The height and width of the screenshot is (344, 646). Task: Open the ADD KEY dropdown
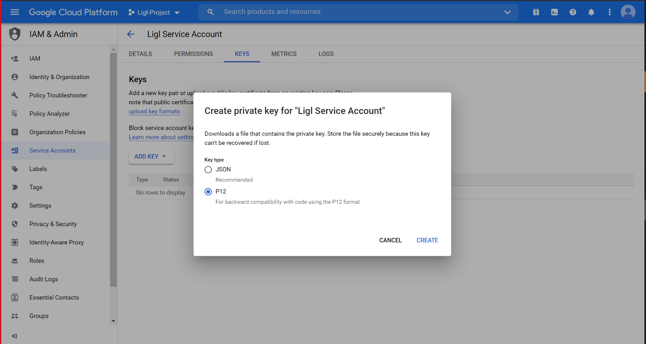(151, 157)
